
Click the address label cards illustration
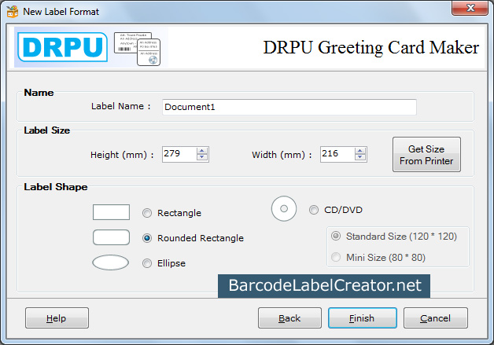click(x=137, y=48)
